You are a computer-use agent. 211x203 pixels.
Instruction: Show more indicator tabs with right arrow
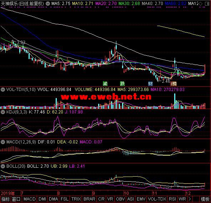(x=190, y=199)
